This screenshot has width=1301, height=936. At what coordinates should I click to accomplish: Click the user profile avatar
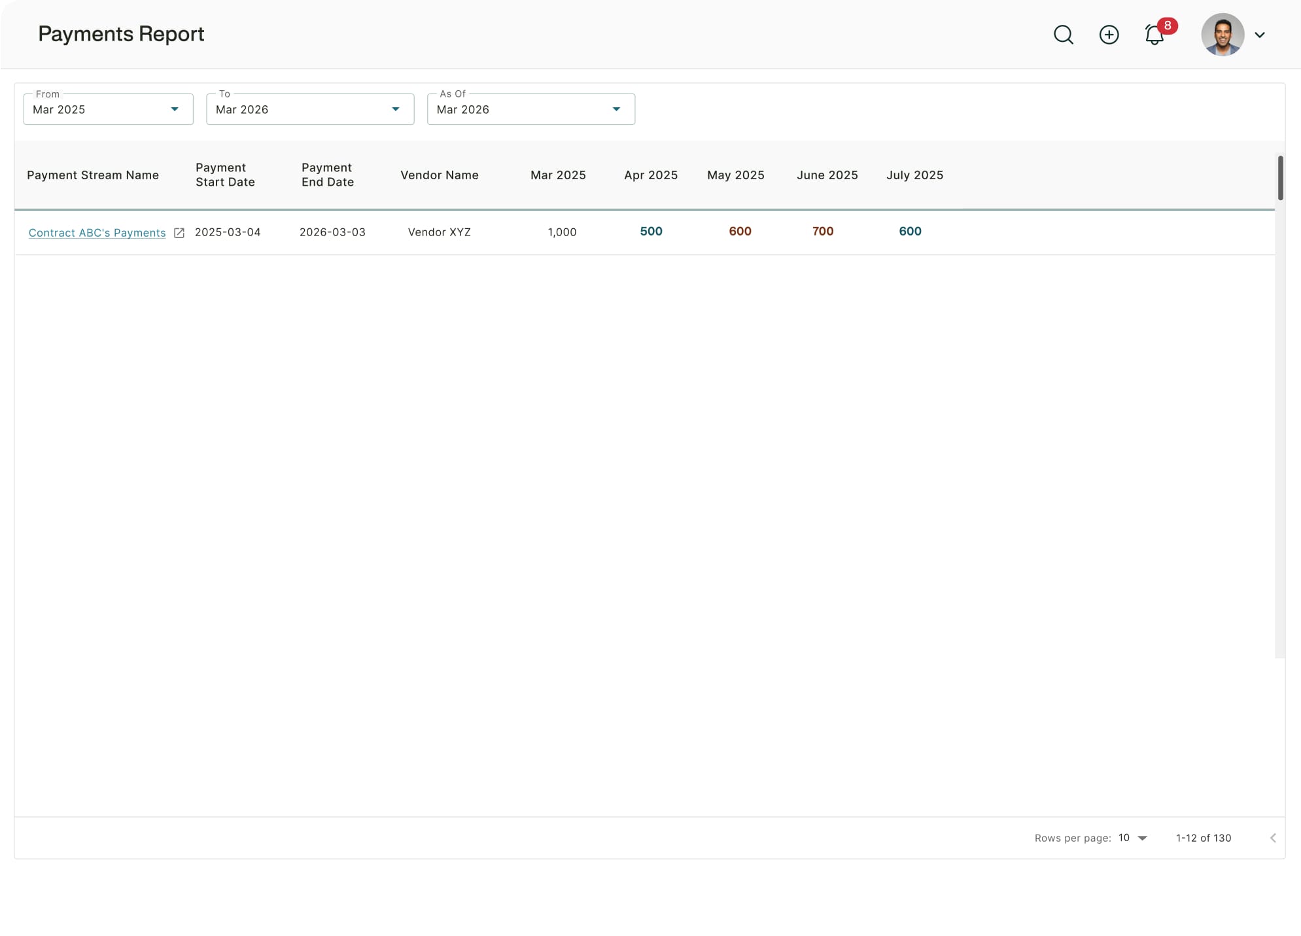(x=1222, y=35)
